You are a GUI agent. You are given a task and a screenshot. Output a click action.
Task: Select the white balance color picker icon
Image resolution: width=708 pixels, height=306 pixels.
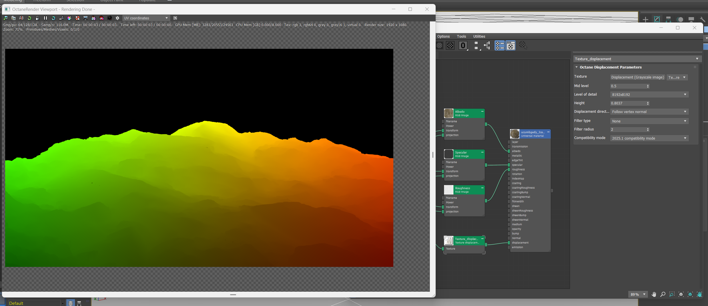click(x=69, y=18)
